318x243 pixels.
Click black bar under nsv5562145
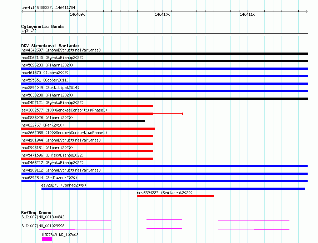pyautogui.click(x=164, y=61)
